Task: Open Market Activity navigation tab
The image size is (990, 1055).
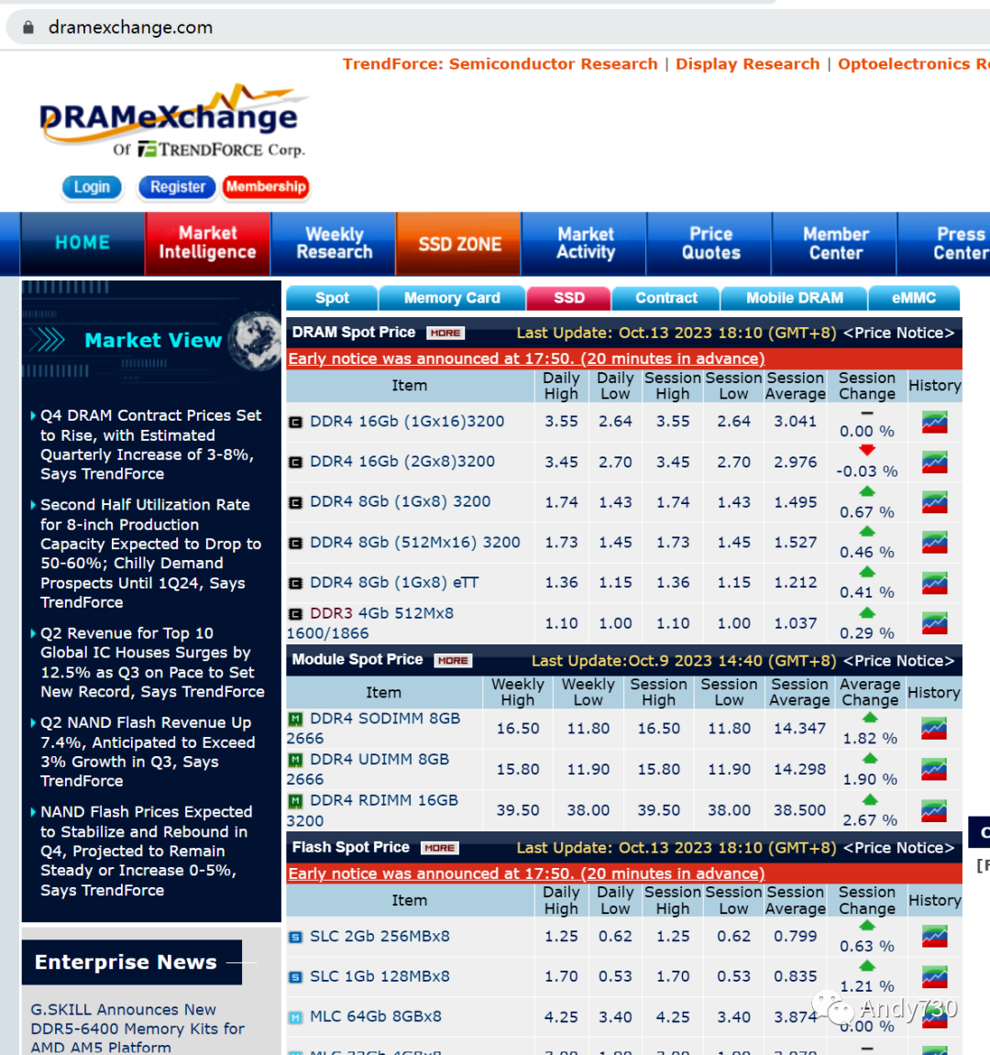Action: click(585, 243)
